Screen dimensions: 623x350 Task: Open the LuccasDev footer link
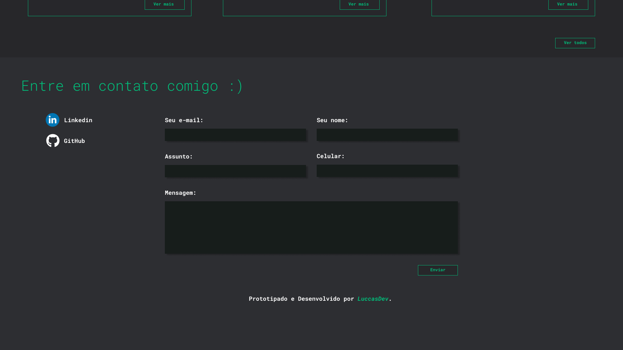click(373, 299)
